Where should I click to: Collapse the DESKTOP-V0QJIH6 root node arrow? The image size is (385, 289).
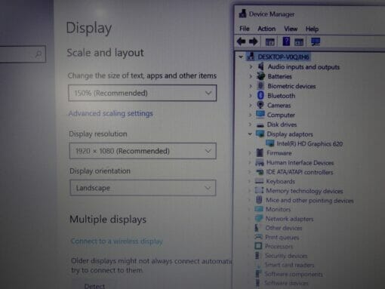241,57
